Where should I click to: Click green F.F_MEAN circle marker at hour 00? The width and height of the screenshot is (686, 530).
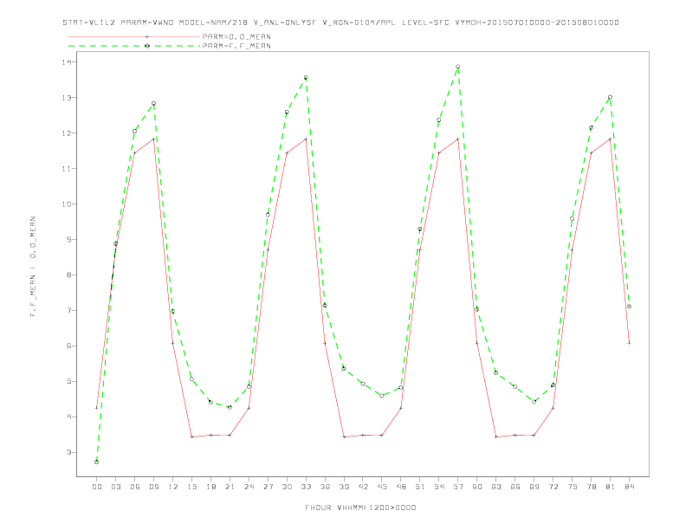click(97, 462)
